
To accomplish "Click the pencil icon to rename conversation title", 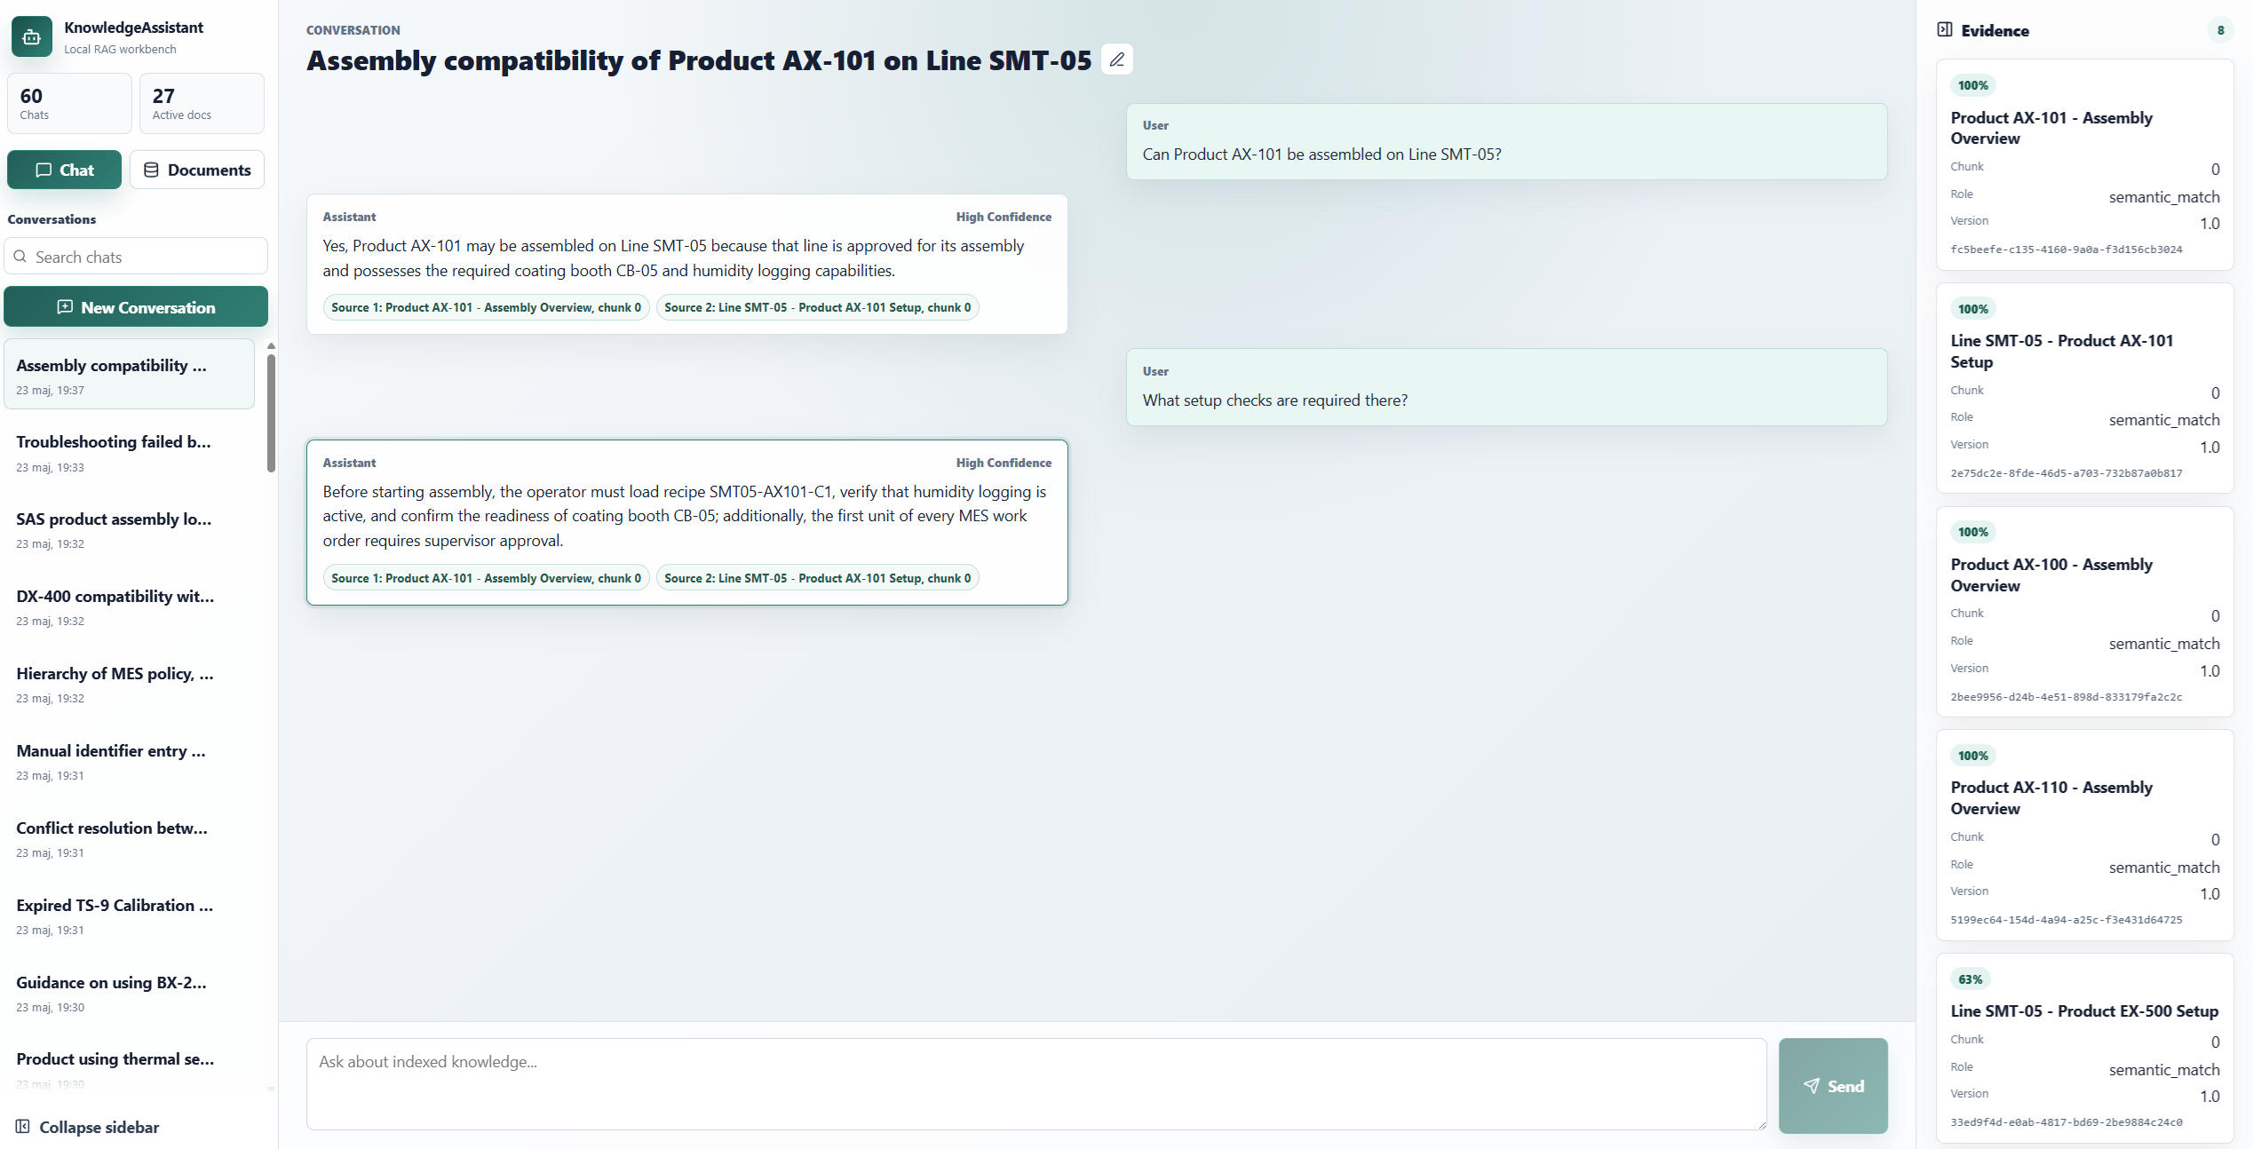I will (1117, 59).
